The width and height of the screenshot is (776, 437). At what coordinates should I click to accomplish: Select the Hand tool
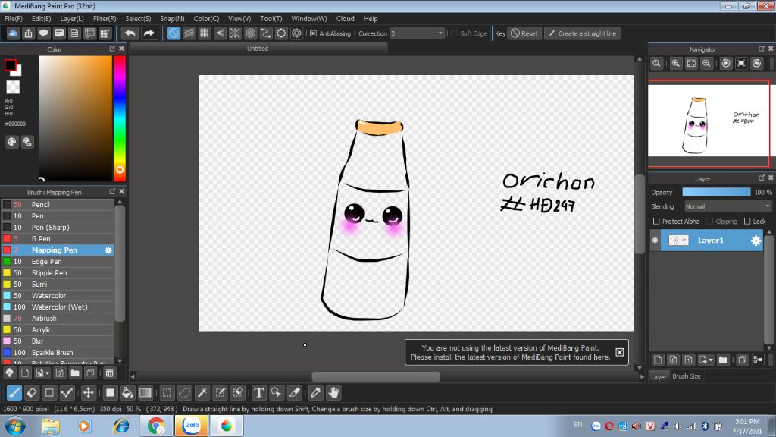click(333, 393)
